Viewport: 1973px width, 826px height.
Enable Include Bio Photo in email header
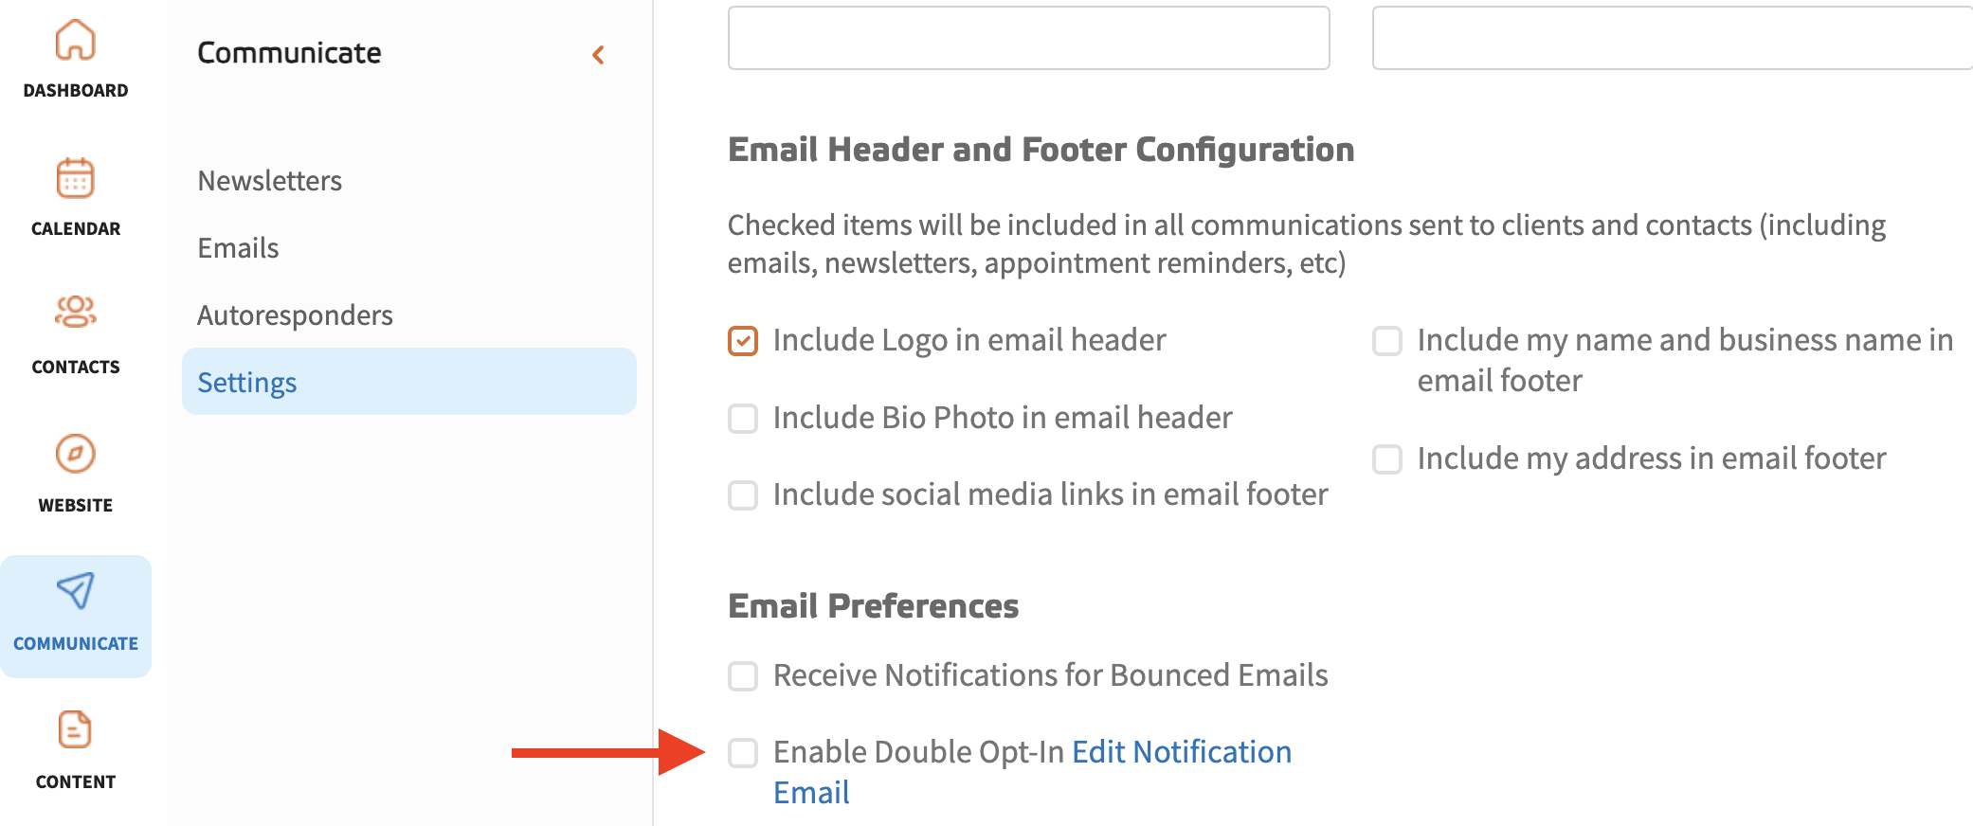(743, 419)
